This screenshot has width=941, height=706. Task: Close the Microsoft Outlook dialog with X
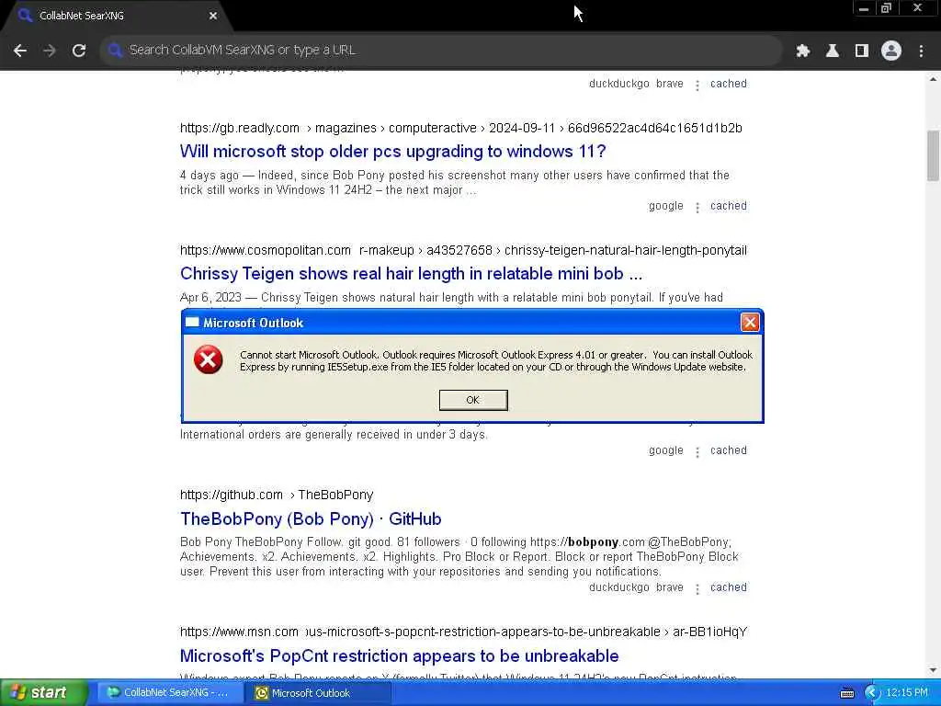[750, 323]
